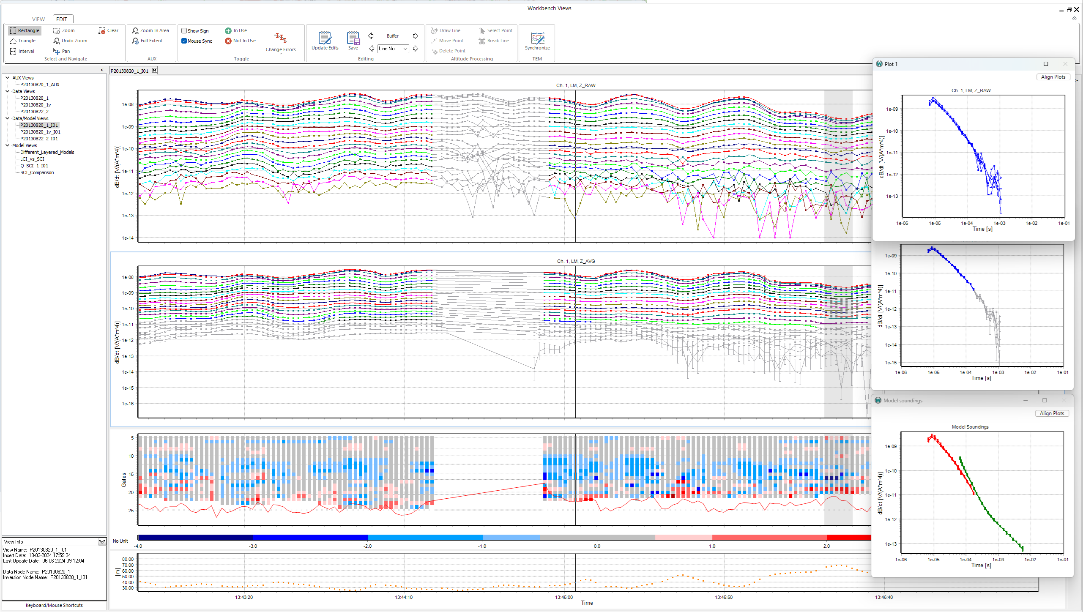Select the Pan navigation tool
Screen dimensions: 1083x612
click(x=62, y=51)
